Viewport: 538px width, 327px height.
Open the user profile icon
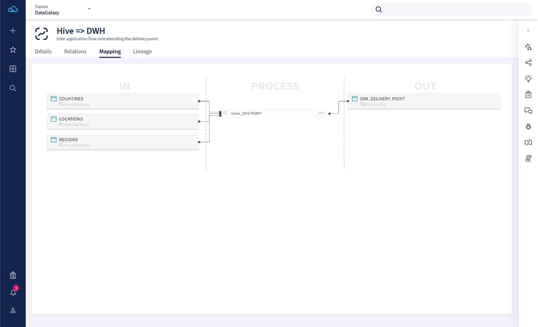(13, 310)
